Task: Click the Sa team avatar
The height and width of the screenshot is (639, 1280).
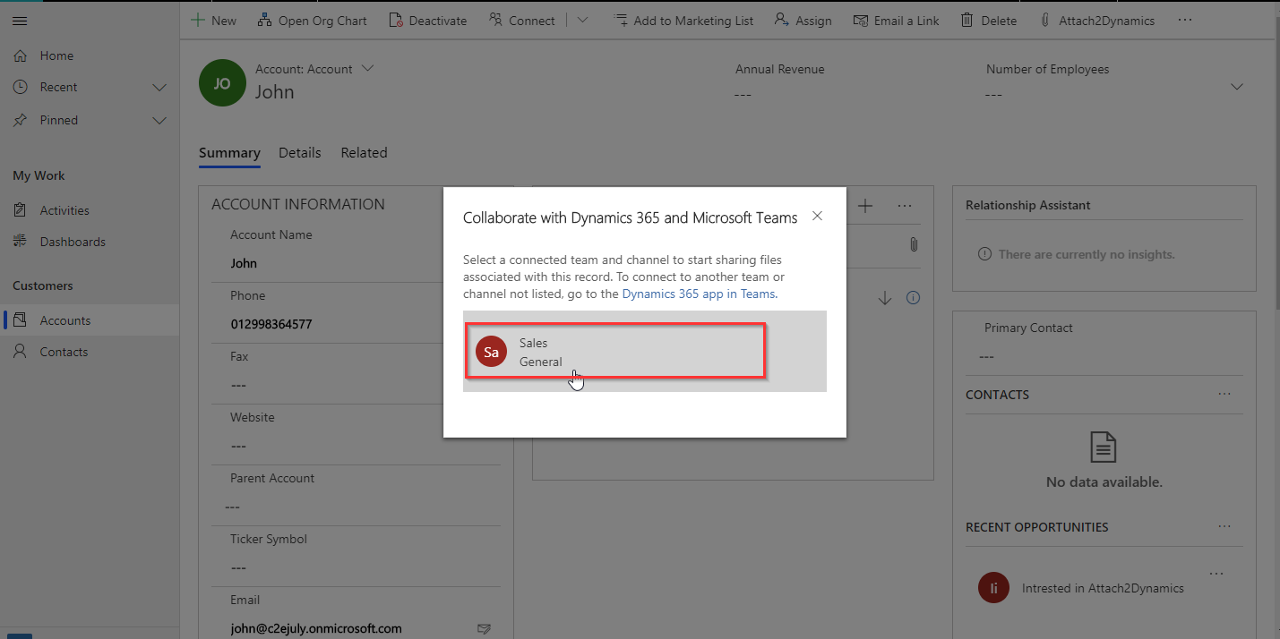Action: pos(491,352)
